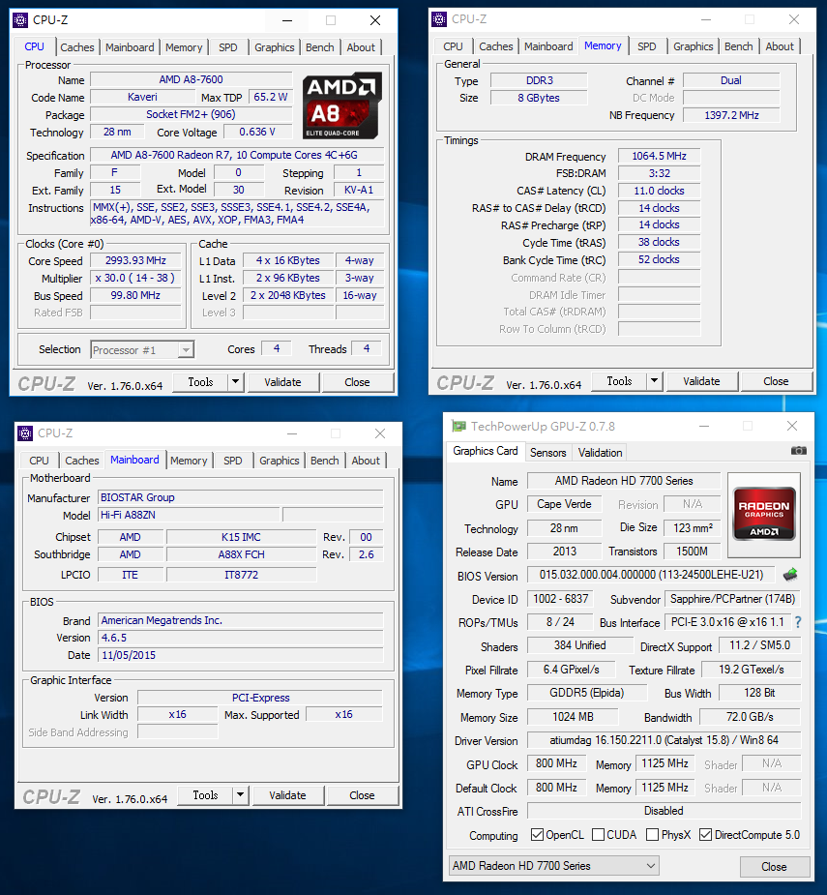Click the CPU-Z app icon in CPU tab window

[x=20, y=20]
